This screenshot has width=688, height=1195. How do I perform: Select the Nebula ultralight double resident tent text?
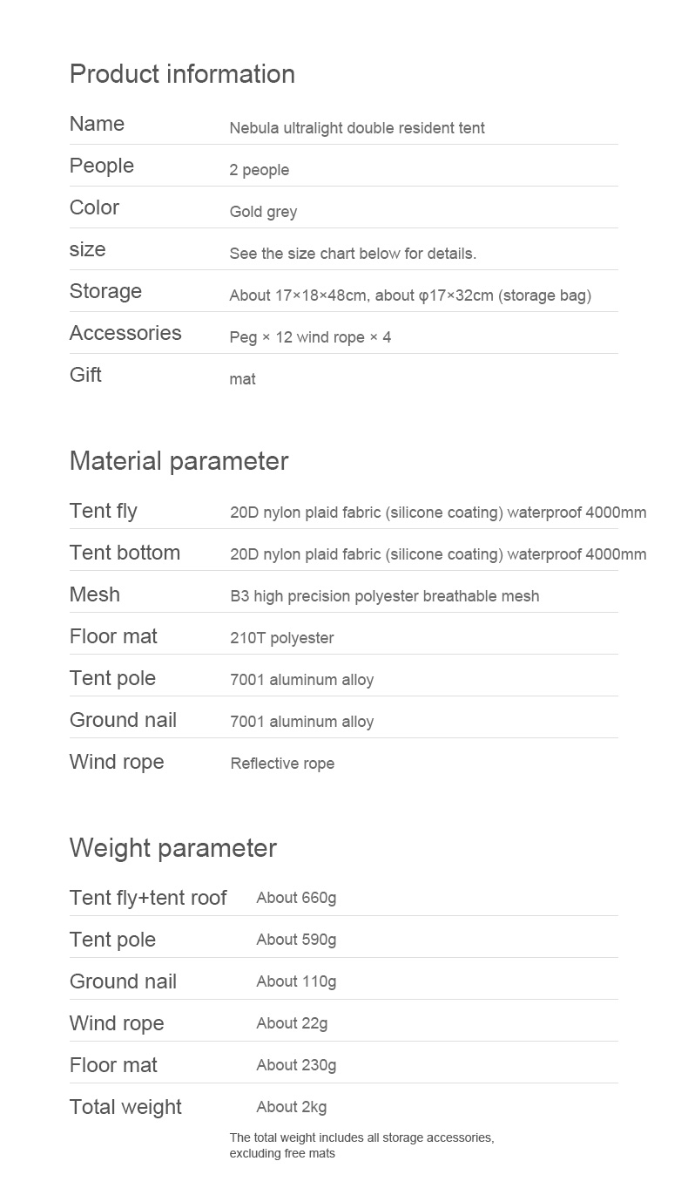coord(357,128)
